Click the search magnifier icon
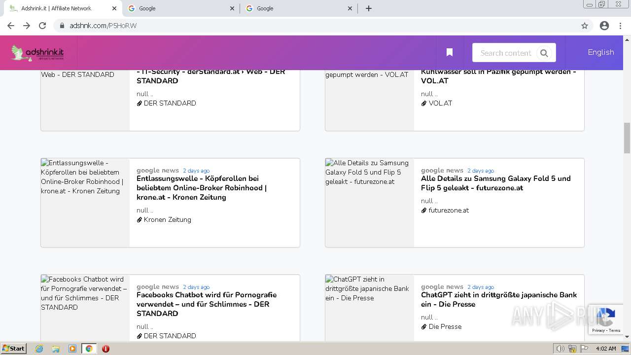 click(x=544, y=53)
